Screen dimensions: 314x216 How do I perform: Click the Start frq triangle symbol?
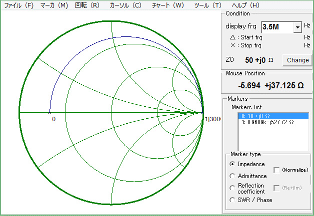(232, 37)
